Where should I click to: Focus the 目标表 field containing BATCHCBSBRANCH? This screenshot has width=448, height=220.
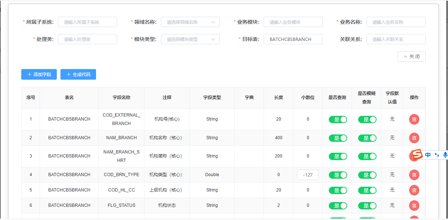pos(293,39)
